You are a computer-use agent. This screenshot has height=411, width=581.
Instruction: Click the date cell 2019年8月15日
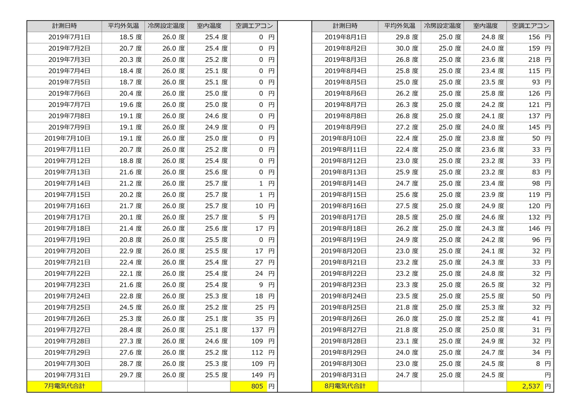pyautogui.click(x=345, y=195)
